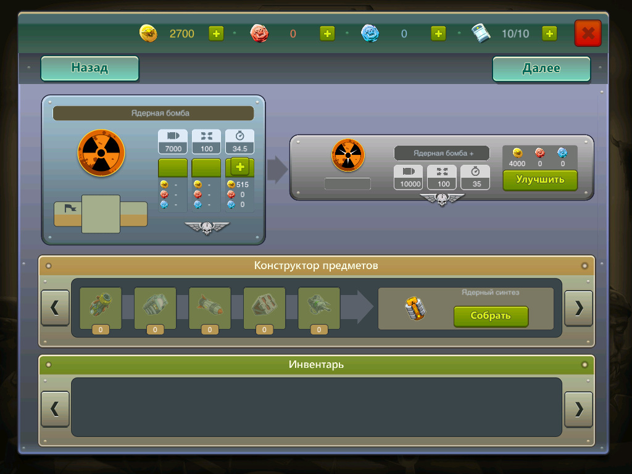Screen dimensions: 632x474
Task: Go to previous recipe in item constructor
Action: click(55, 308)
